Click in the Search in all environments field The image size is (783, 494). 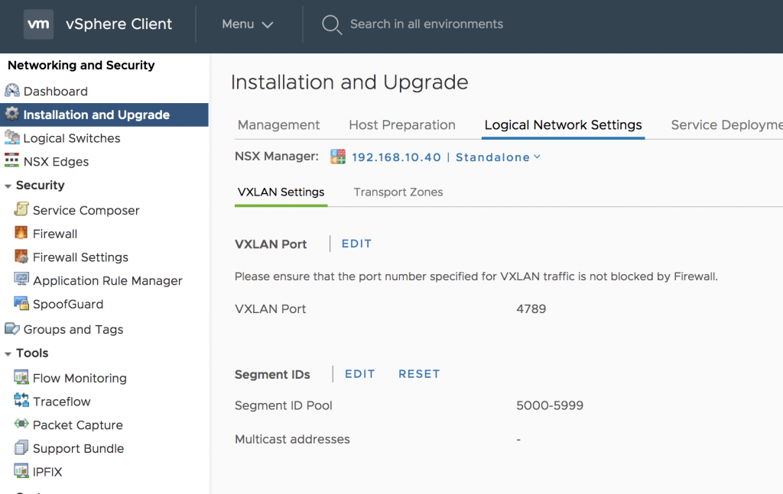tap(426, 24)
